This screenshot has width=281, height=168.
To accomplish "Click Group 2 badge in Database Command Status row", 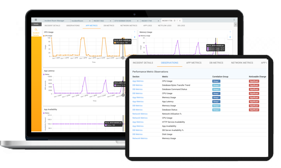I will (x=216, y=89).
